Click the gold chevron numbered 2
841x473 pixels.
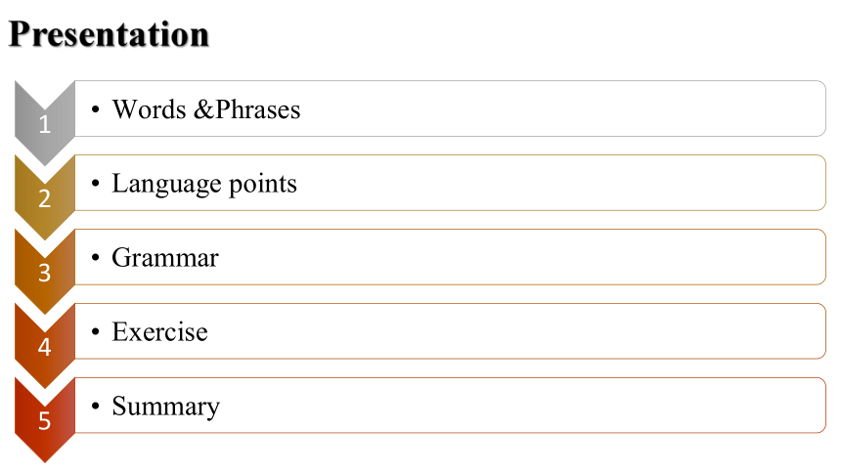45,197
